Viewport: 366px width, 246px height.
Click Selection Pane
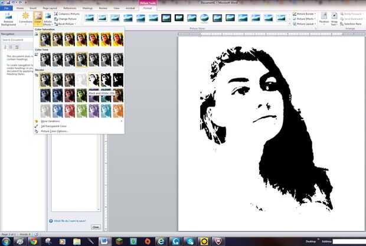(351, 24)
